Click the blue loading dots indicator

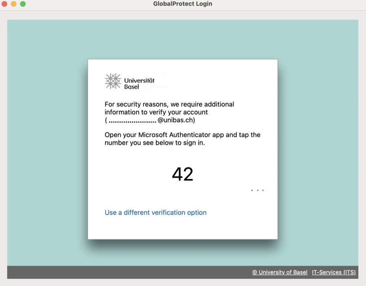(x=257, y=190)
